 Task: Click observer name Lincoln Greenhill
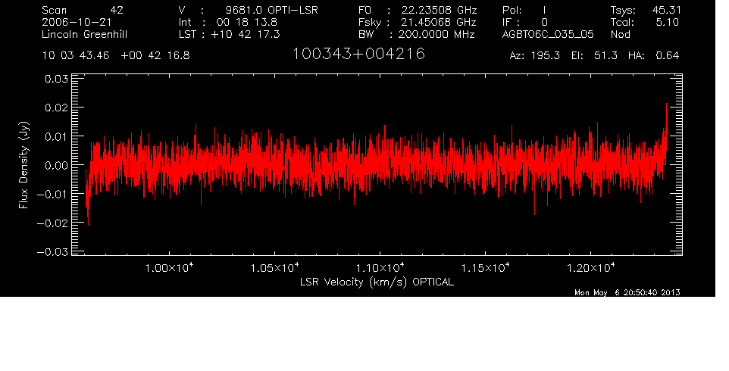pyautogui.click(x=84, y=34)
